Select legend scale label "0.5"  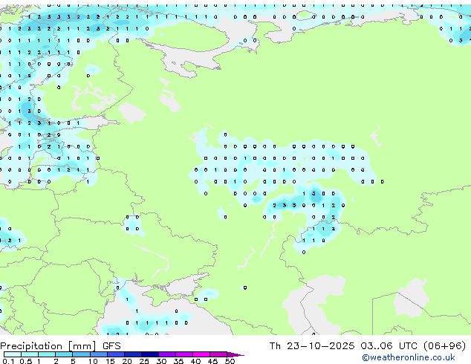[26, 361]
